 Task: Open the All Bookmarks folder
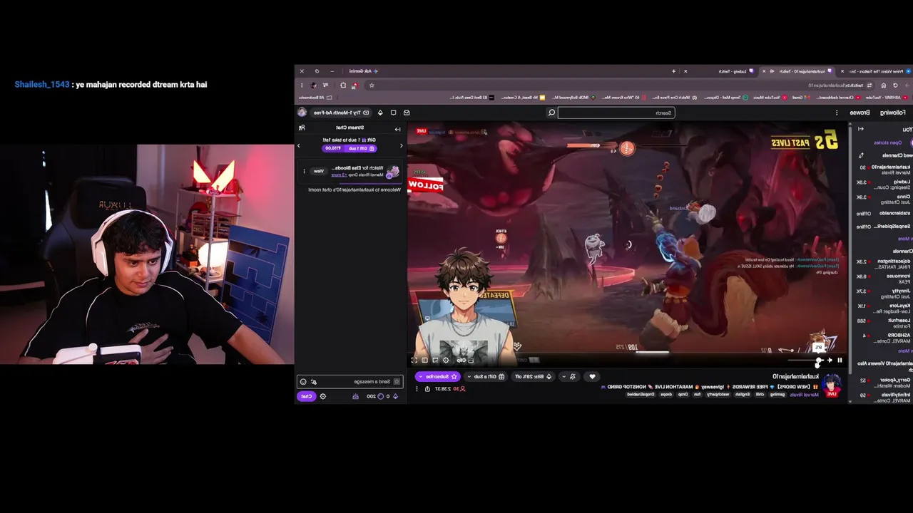coord(316,98)
